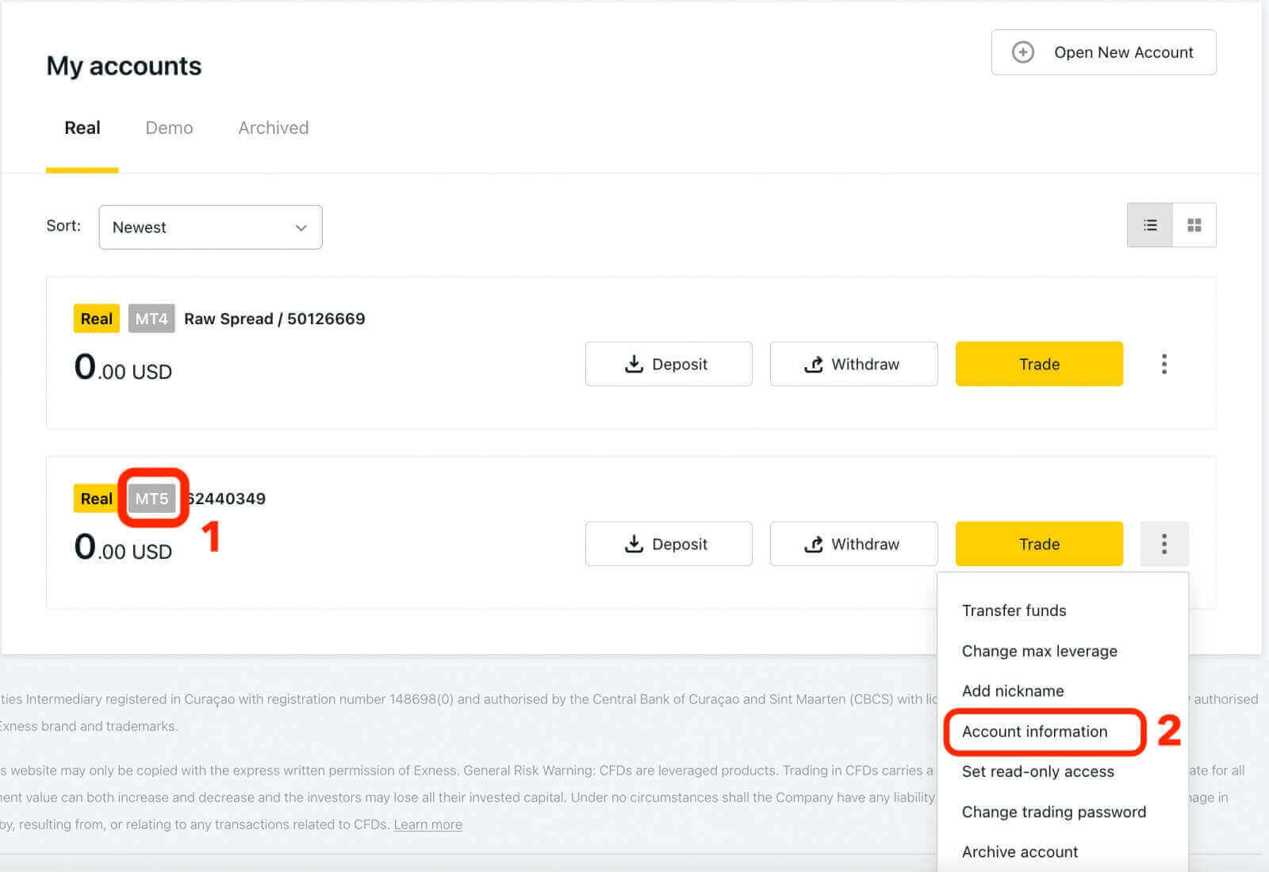1269x872 pixels.
Task: Choose Account information in the context menu
Action: coord(1034,732)
